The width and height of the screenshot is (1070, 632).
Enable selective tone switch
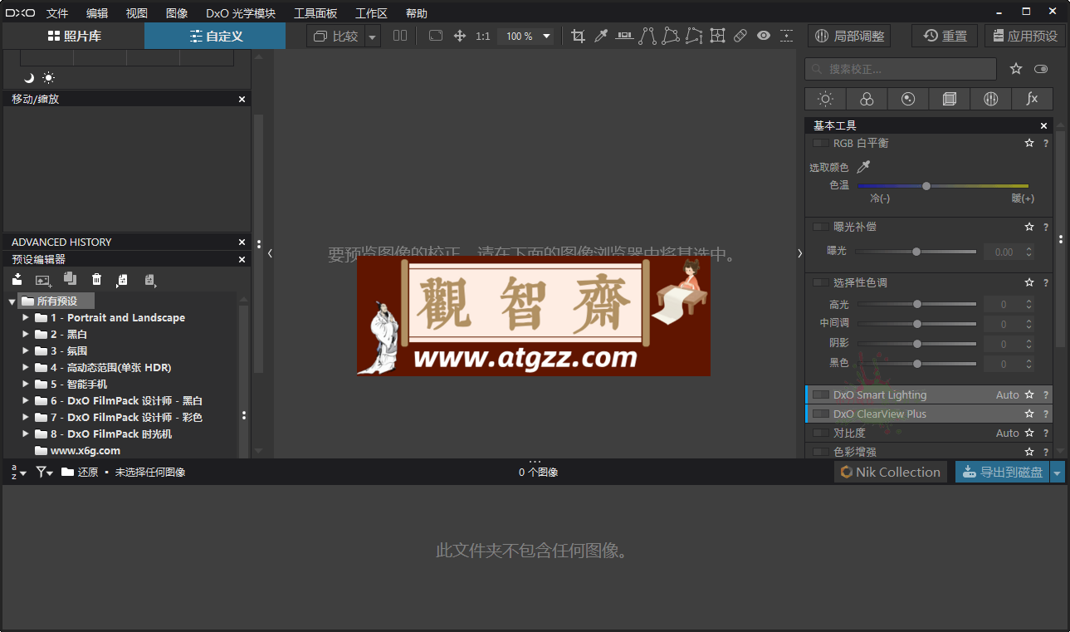820,282
